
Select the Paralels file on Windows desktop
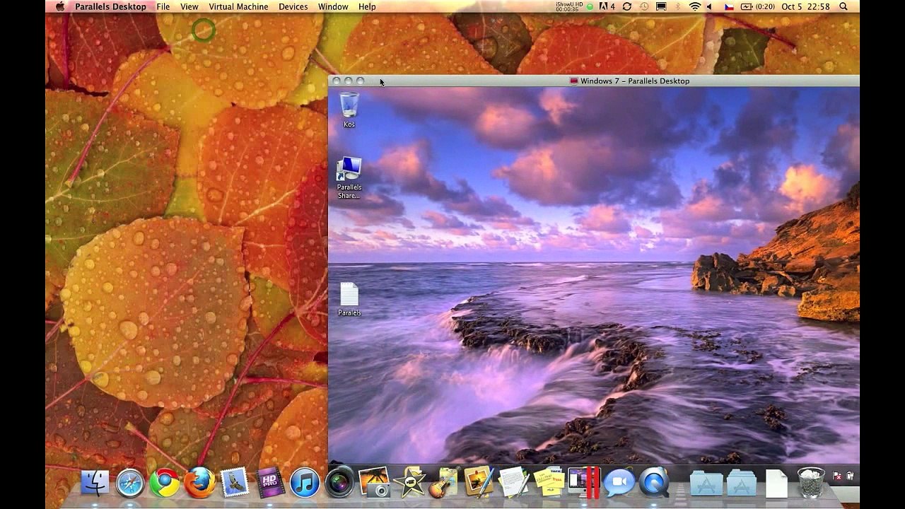pyautogui.click(x=349, y=300)
